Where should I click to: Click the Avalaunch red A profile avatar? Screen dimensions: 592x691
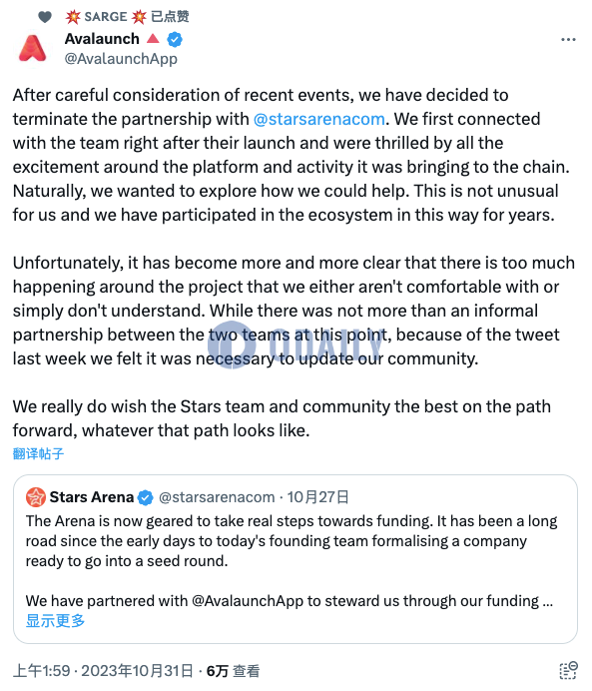(x=32, y=48)
